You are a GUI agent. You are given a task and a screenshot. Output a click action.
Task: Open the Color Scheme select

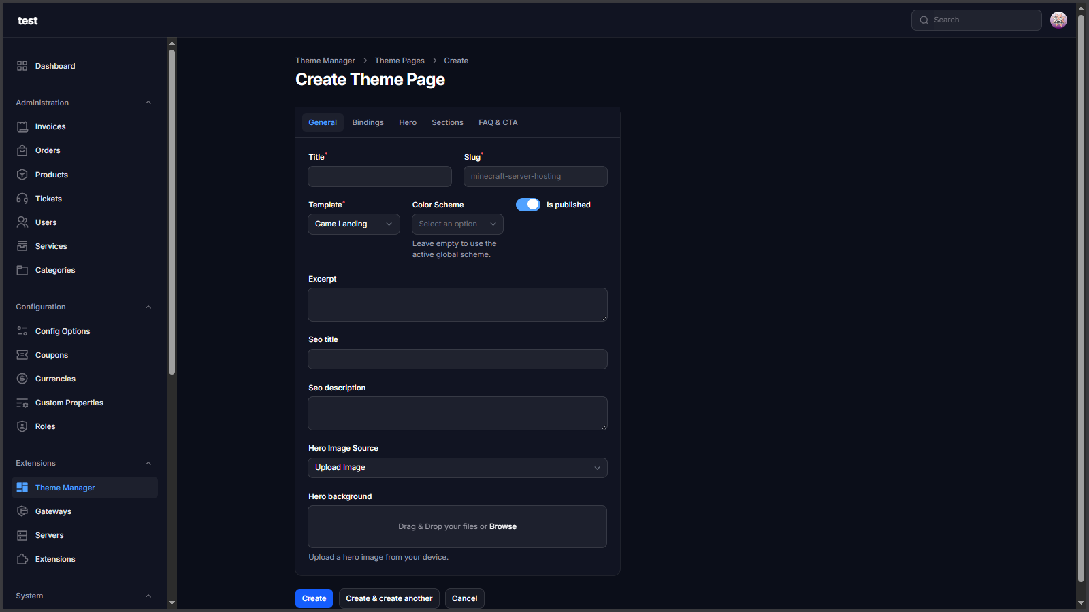point(457,224)
